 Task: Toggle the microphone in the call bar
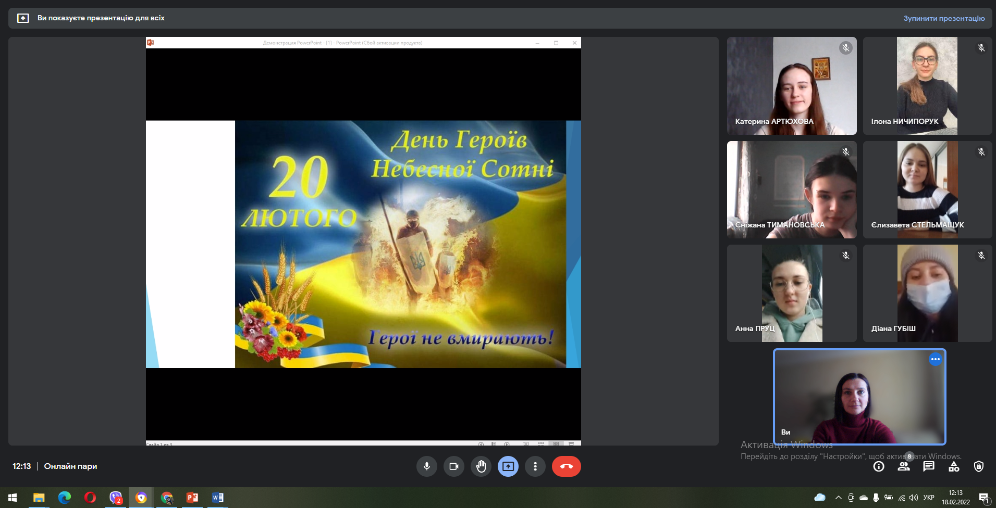(427, 466)
